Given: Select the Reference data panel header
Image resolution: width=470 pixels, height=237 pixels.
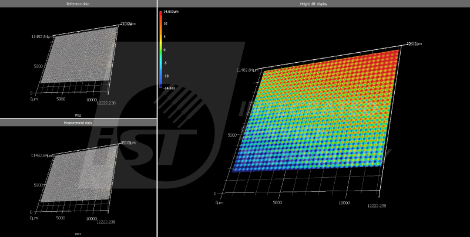Looking at the screenshot, I should tap(78, 4).
